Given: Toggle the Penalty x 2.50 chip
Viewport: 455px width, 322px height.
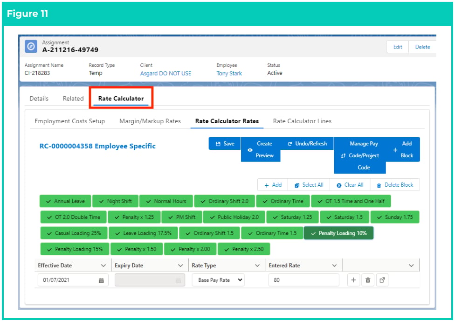Looking at the screenshot, I should coord(244,249).
